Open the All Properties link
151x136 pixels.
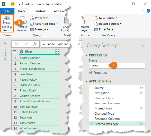(98, 73)
